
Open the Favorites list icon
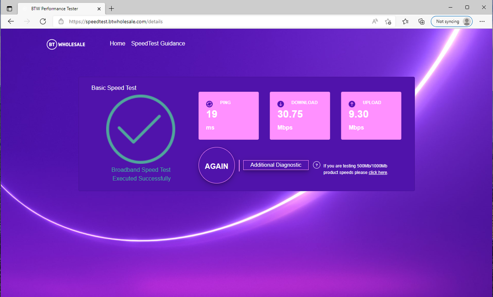(x=405, y=21)
